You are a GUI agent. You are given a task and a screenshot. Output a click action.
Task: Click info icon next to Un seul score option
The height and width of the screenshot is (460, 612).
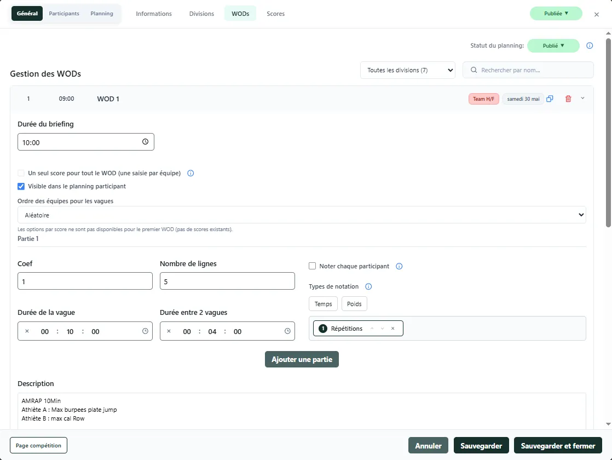[x=190, y=174]
